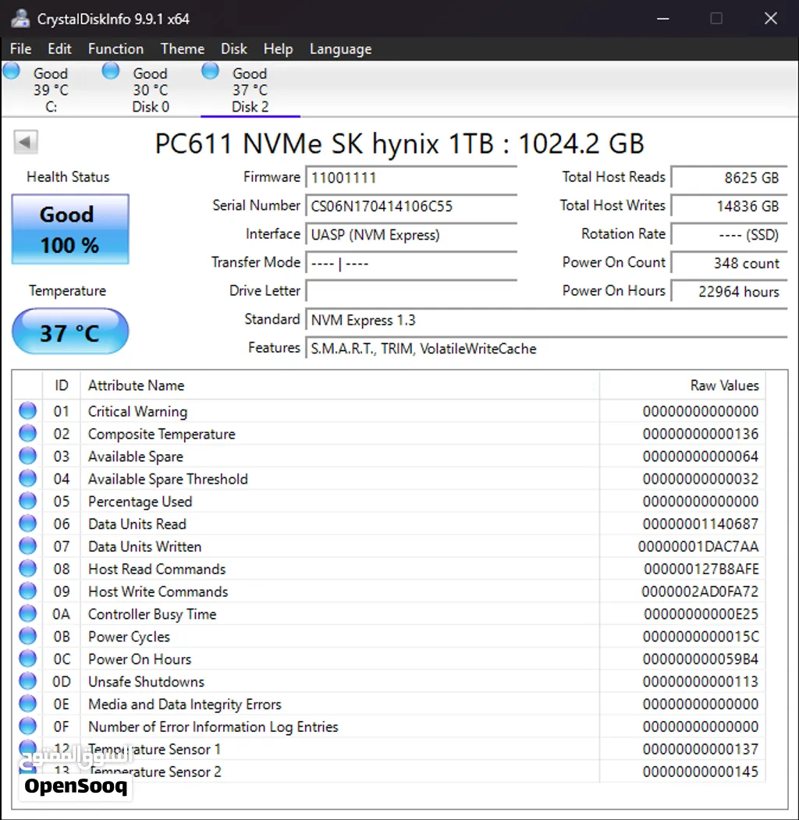Click the status orb for Unsafe Shutdowns

pos(28,681)
